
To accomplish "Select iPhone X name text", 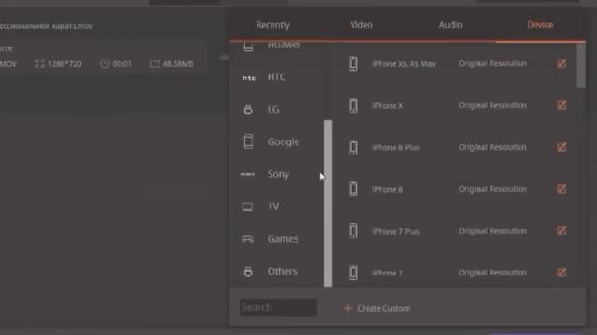I will tap(387, 105).
